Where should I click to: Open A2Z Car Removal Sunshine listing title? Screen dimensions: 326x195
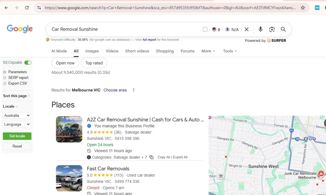coord(145,119)
